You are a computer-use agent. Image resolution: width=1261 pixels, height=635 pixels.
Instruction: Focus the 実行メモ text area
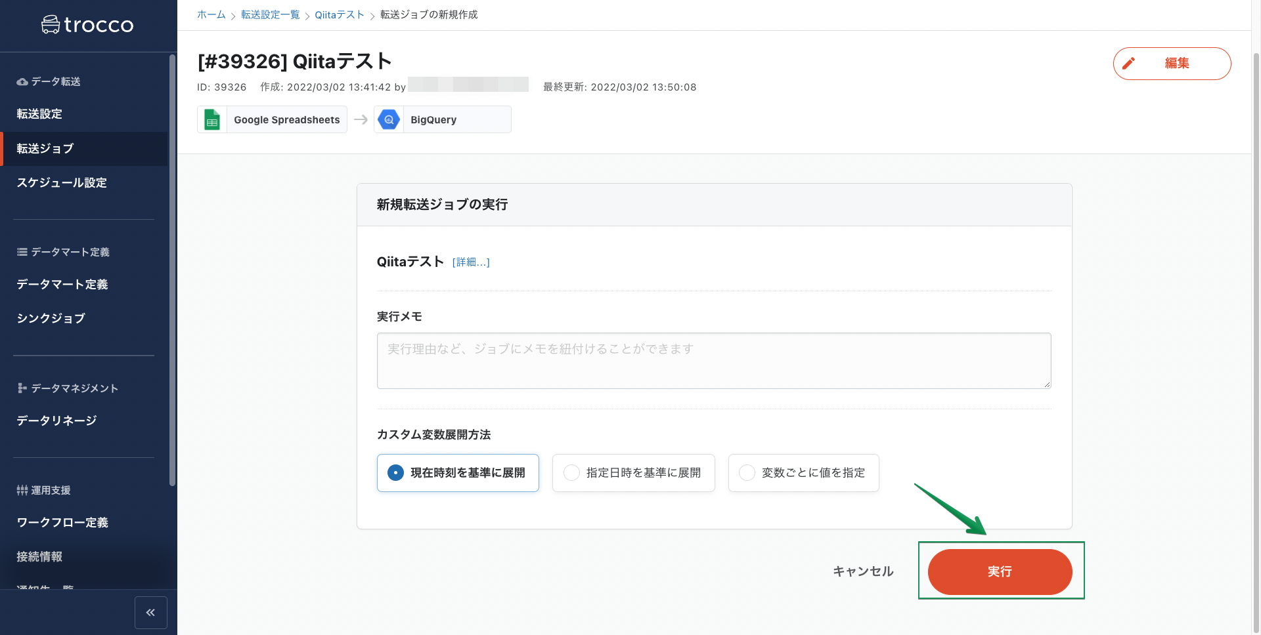(x=714, y=361)
